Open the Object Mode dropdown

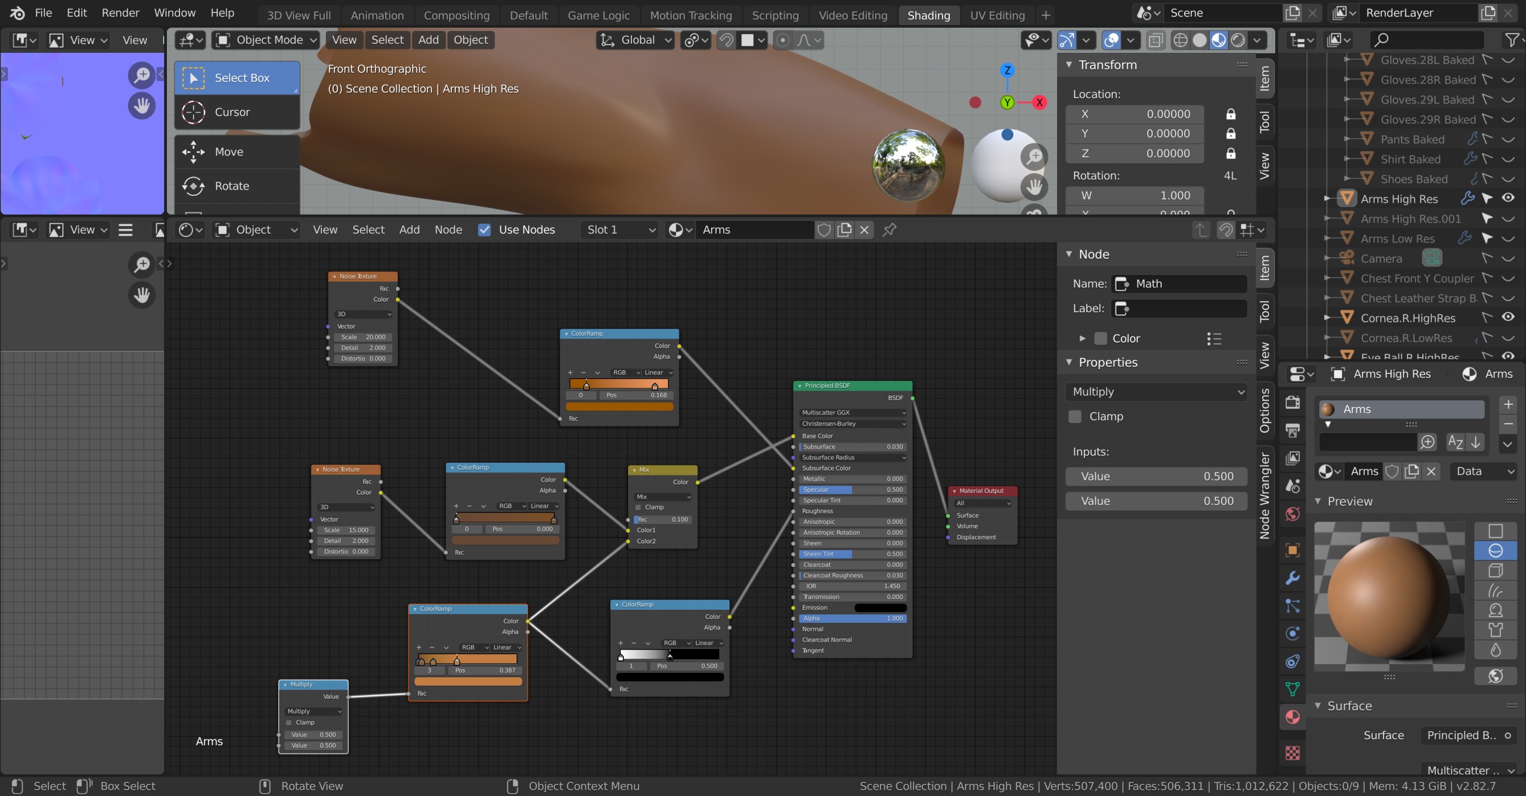pos(267,40)
